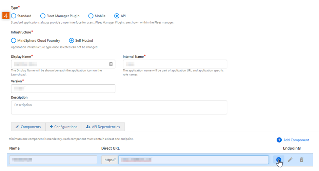Click the Display Name input field
Screen dimensions: 319x171
pyautogui.click(x=63, y=64)
